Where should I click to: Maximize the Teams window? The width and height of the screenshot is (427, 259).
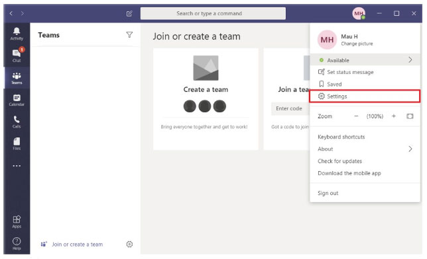[x=396, y=13]
